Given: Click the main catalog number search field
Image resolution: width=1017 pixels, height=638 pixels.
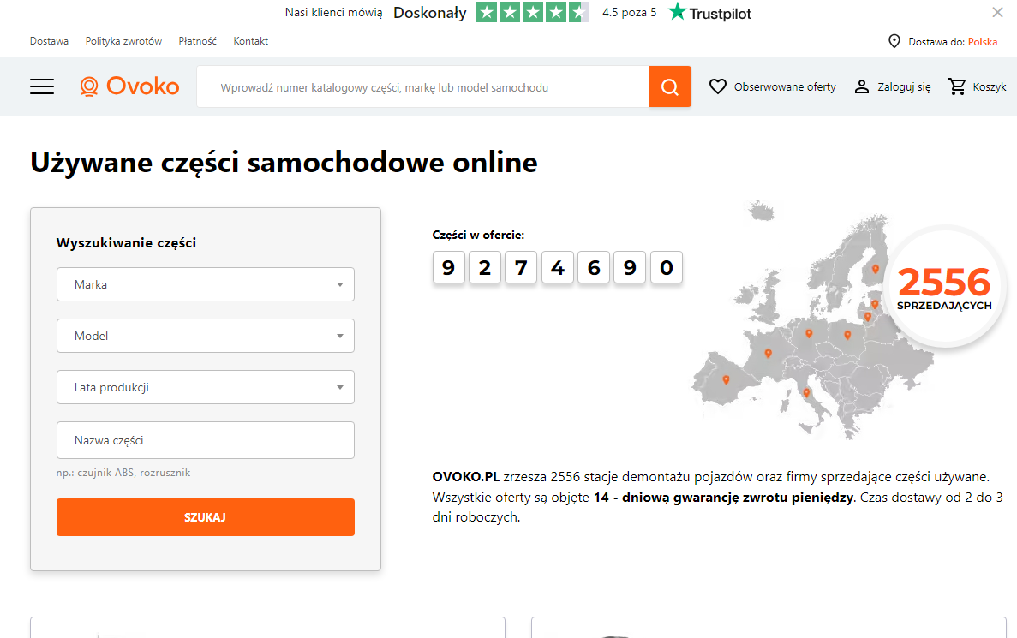Looking at the screenshot, I should tap(422, 87).
